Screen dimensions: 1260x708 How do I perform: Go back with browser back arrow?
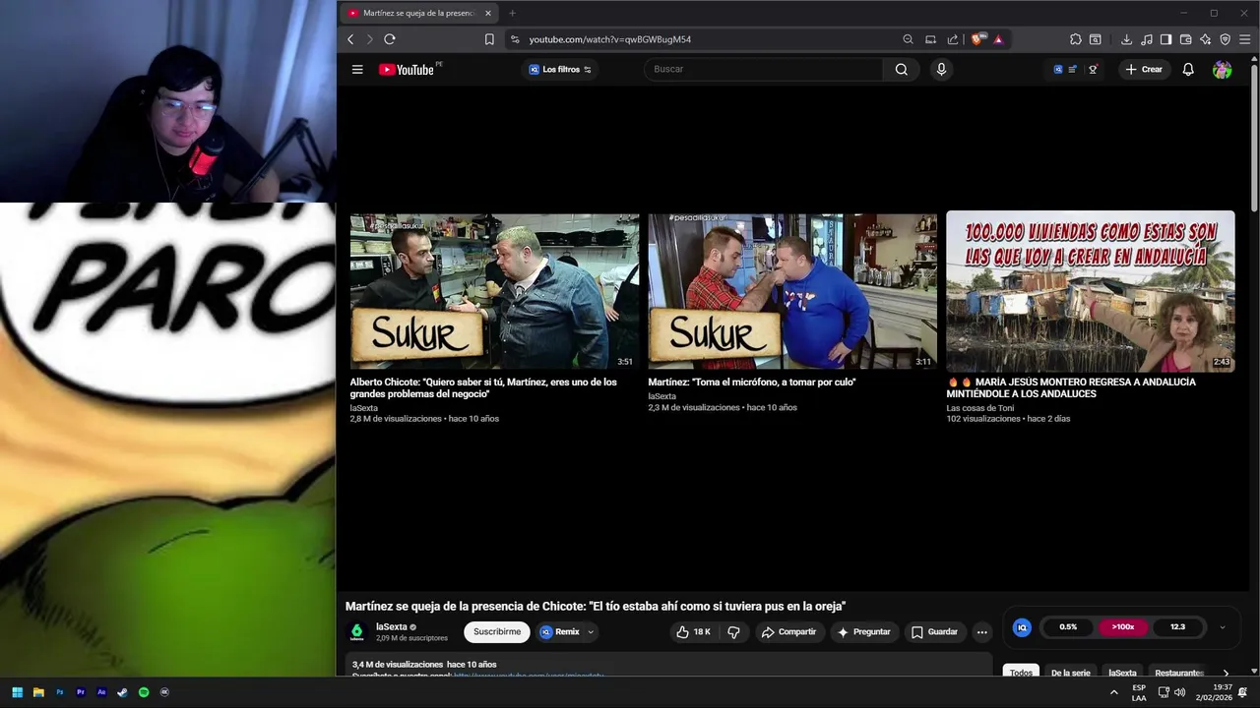tap(350, 39)
